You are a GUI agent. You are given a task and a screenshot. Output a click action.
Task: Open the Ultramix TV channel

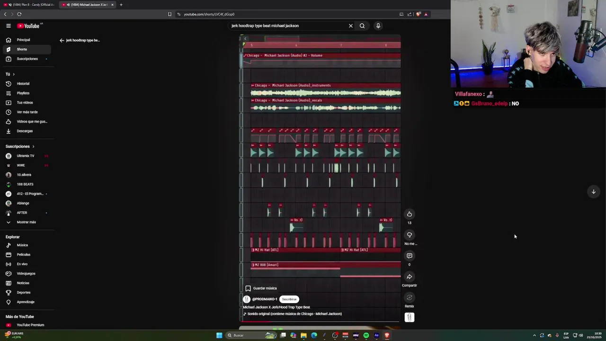point(26,156)
